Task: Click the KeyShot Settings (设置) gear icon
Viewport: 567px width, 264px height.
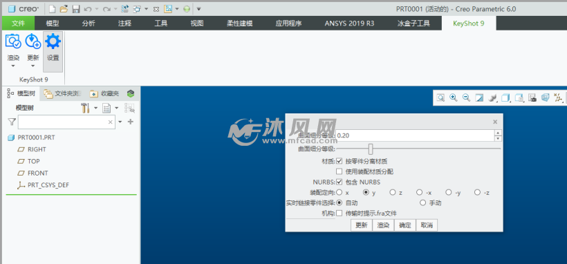Action: coord(53,41)
